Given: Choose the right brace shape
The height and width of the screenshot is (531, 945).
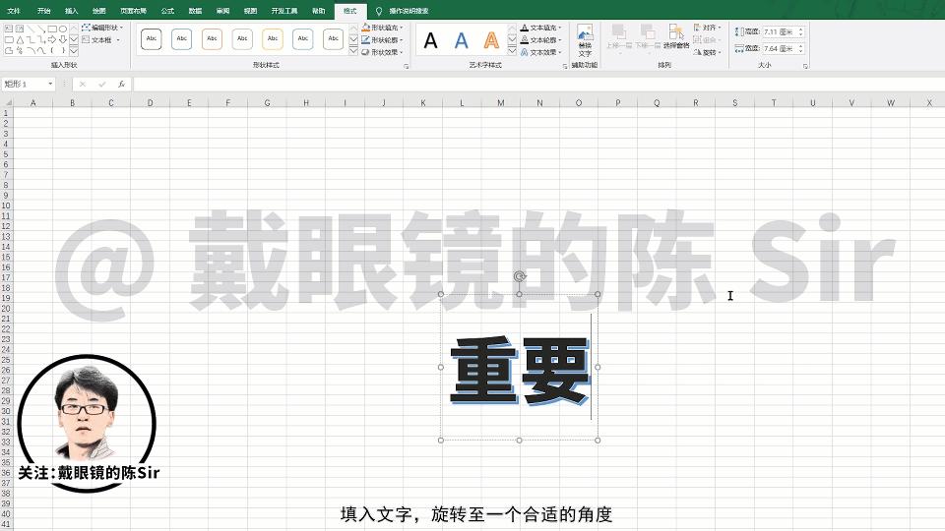Looking at the screenshot, I should (63, 50).
